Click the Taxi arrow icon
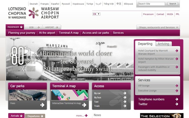This screenshot has width=189, height=118. [x=125, y=101]
